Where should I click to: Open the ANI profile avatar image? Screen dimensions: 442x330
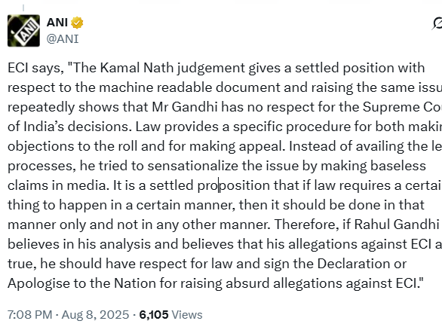pos(23,31)
